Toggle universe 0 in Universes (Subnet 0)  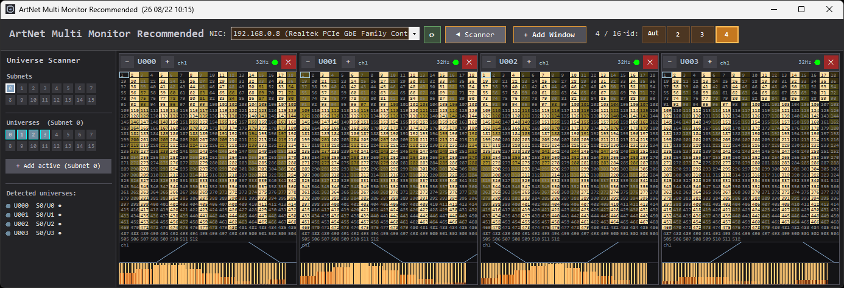pos(10,135)
